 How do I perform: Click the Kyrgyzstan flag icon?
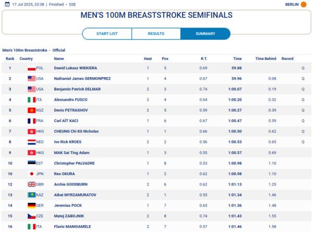31,111
